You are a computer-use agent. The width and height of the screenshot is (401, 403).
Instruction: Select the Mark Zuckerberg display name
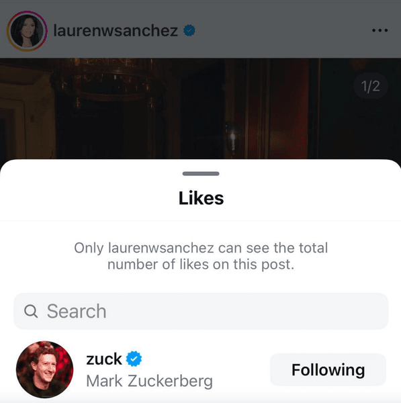coord(150,381)
